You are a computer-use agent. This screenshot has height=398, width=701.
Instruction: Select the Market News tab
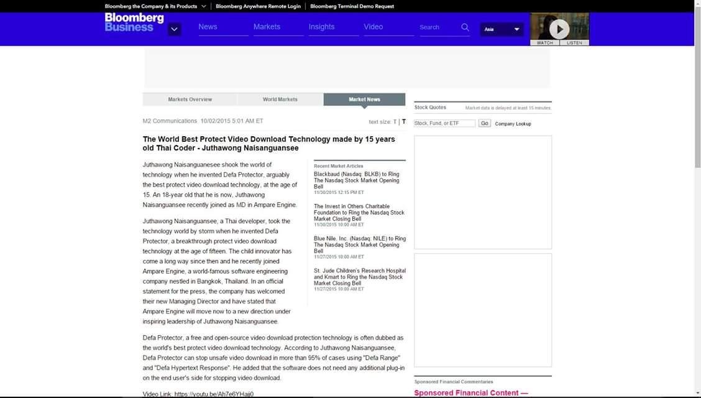pos(364,99)
